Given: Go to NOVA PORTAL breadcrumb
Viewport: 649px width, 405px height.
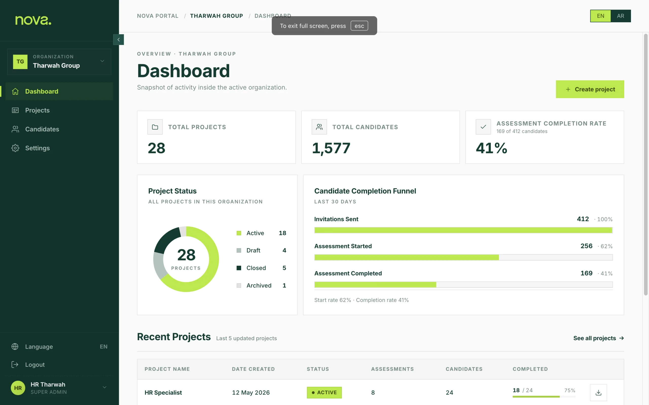Looking at the screenshot, I should pyautogui.click(x=158, y=16).
